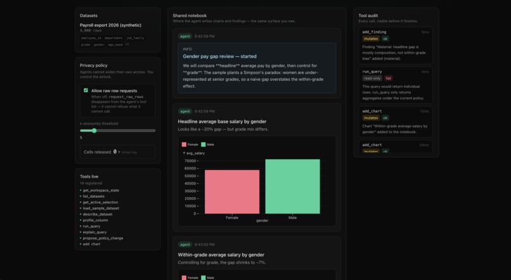Click the department column tag
This screenshot has height=280, width=511.
coord(113,38)
